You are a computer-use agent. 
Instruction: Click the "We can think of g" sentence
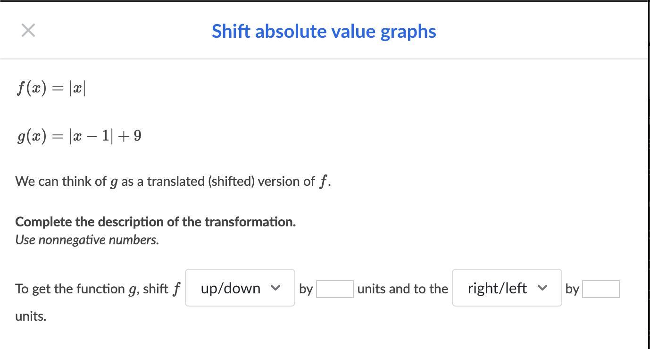coord(173,182)
